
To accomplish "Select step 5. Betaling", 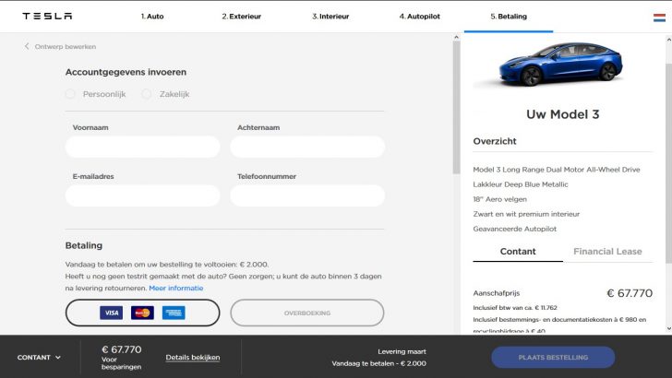I will click(x=509, y=17).
